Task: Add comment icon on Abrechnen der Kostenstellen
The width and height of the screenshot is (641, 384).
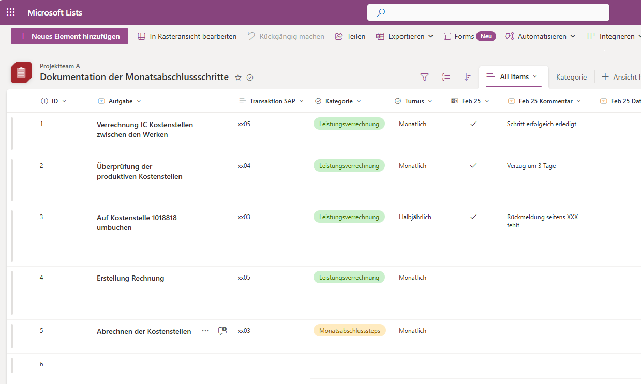Action: (222, 331)
